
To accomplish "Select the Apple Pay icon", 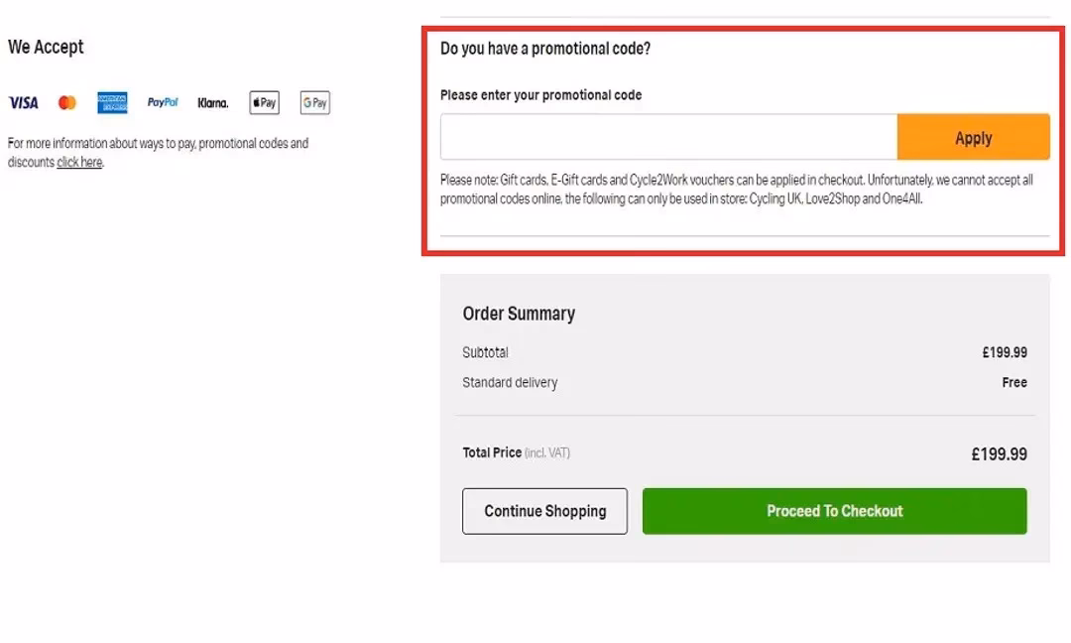I will 264,102.
